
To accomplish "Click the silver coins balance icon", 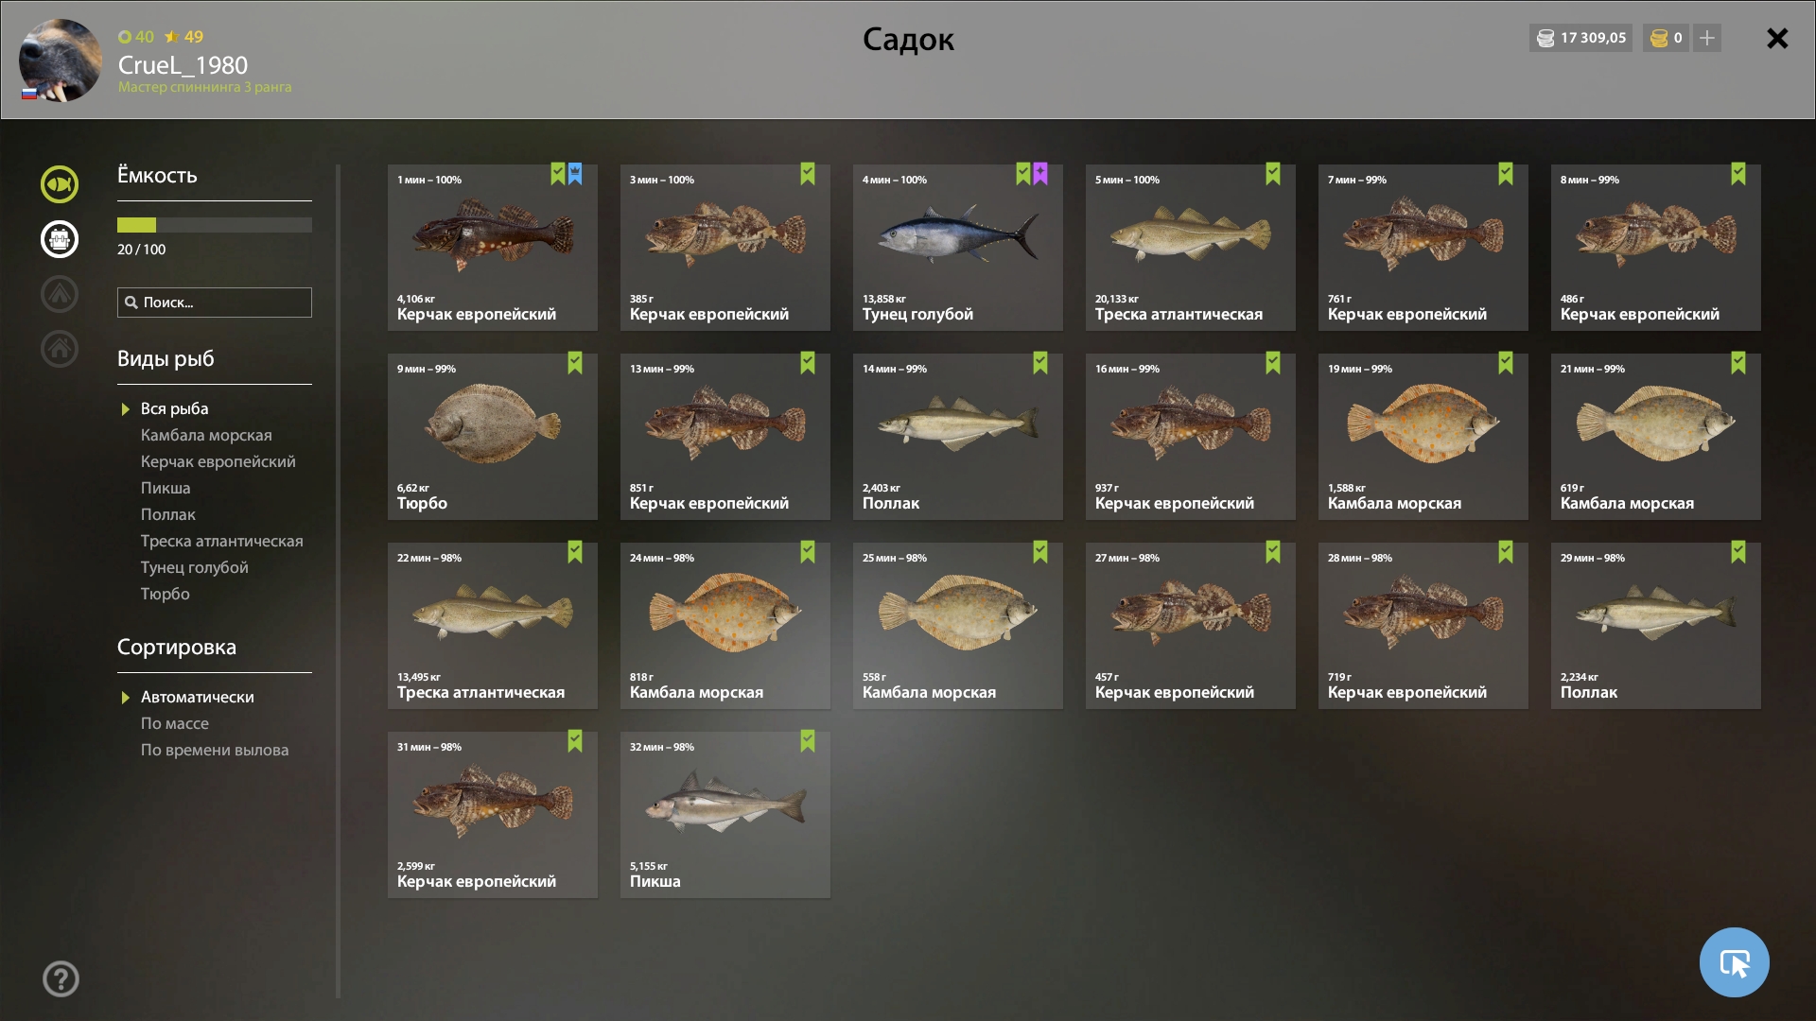I will pos(1545,38).
